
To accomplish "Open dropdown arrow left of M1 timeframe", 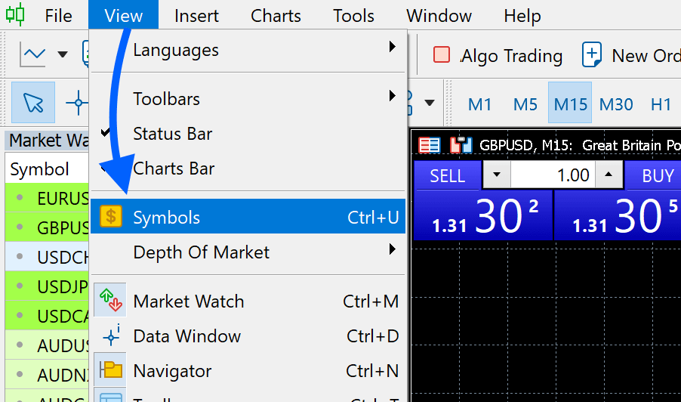I will 429,103.
